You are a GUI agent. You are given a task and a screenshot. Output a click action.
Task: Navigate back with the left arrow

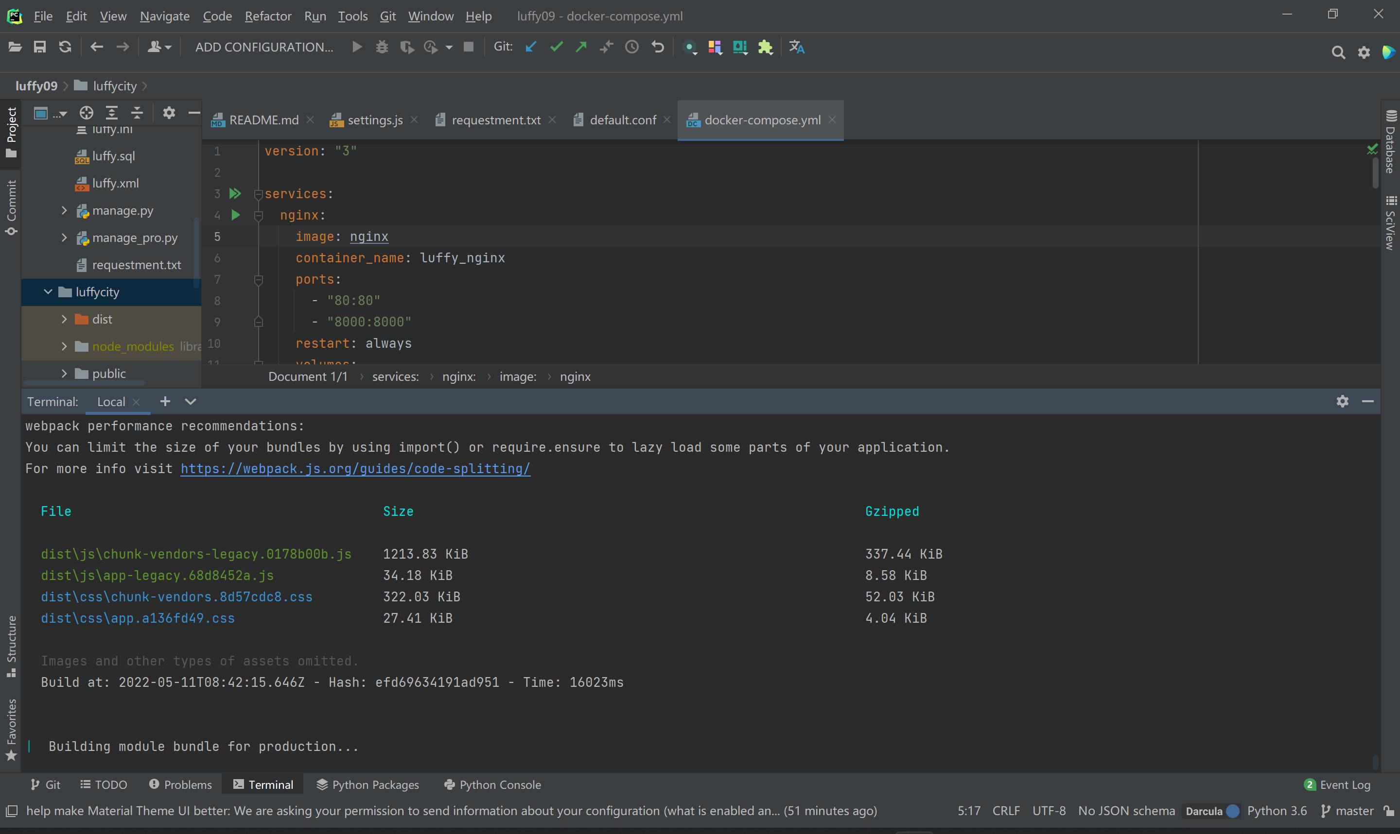tap(97, 47)
